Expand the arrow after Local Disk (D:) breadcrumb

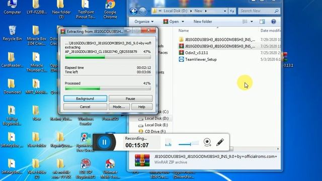click(x=191, y=11)
